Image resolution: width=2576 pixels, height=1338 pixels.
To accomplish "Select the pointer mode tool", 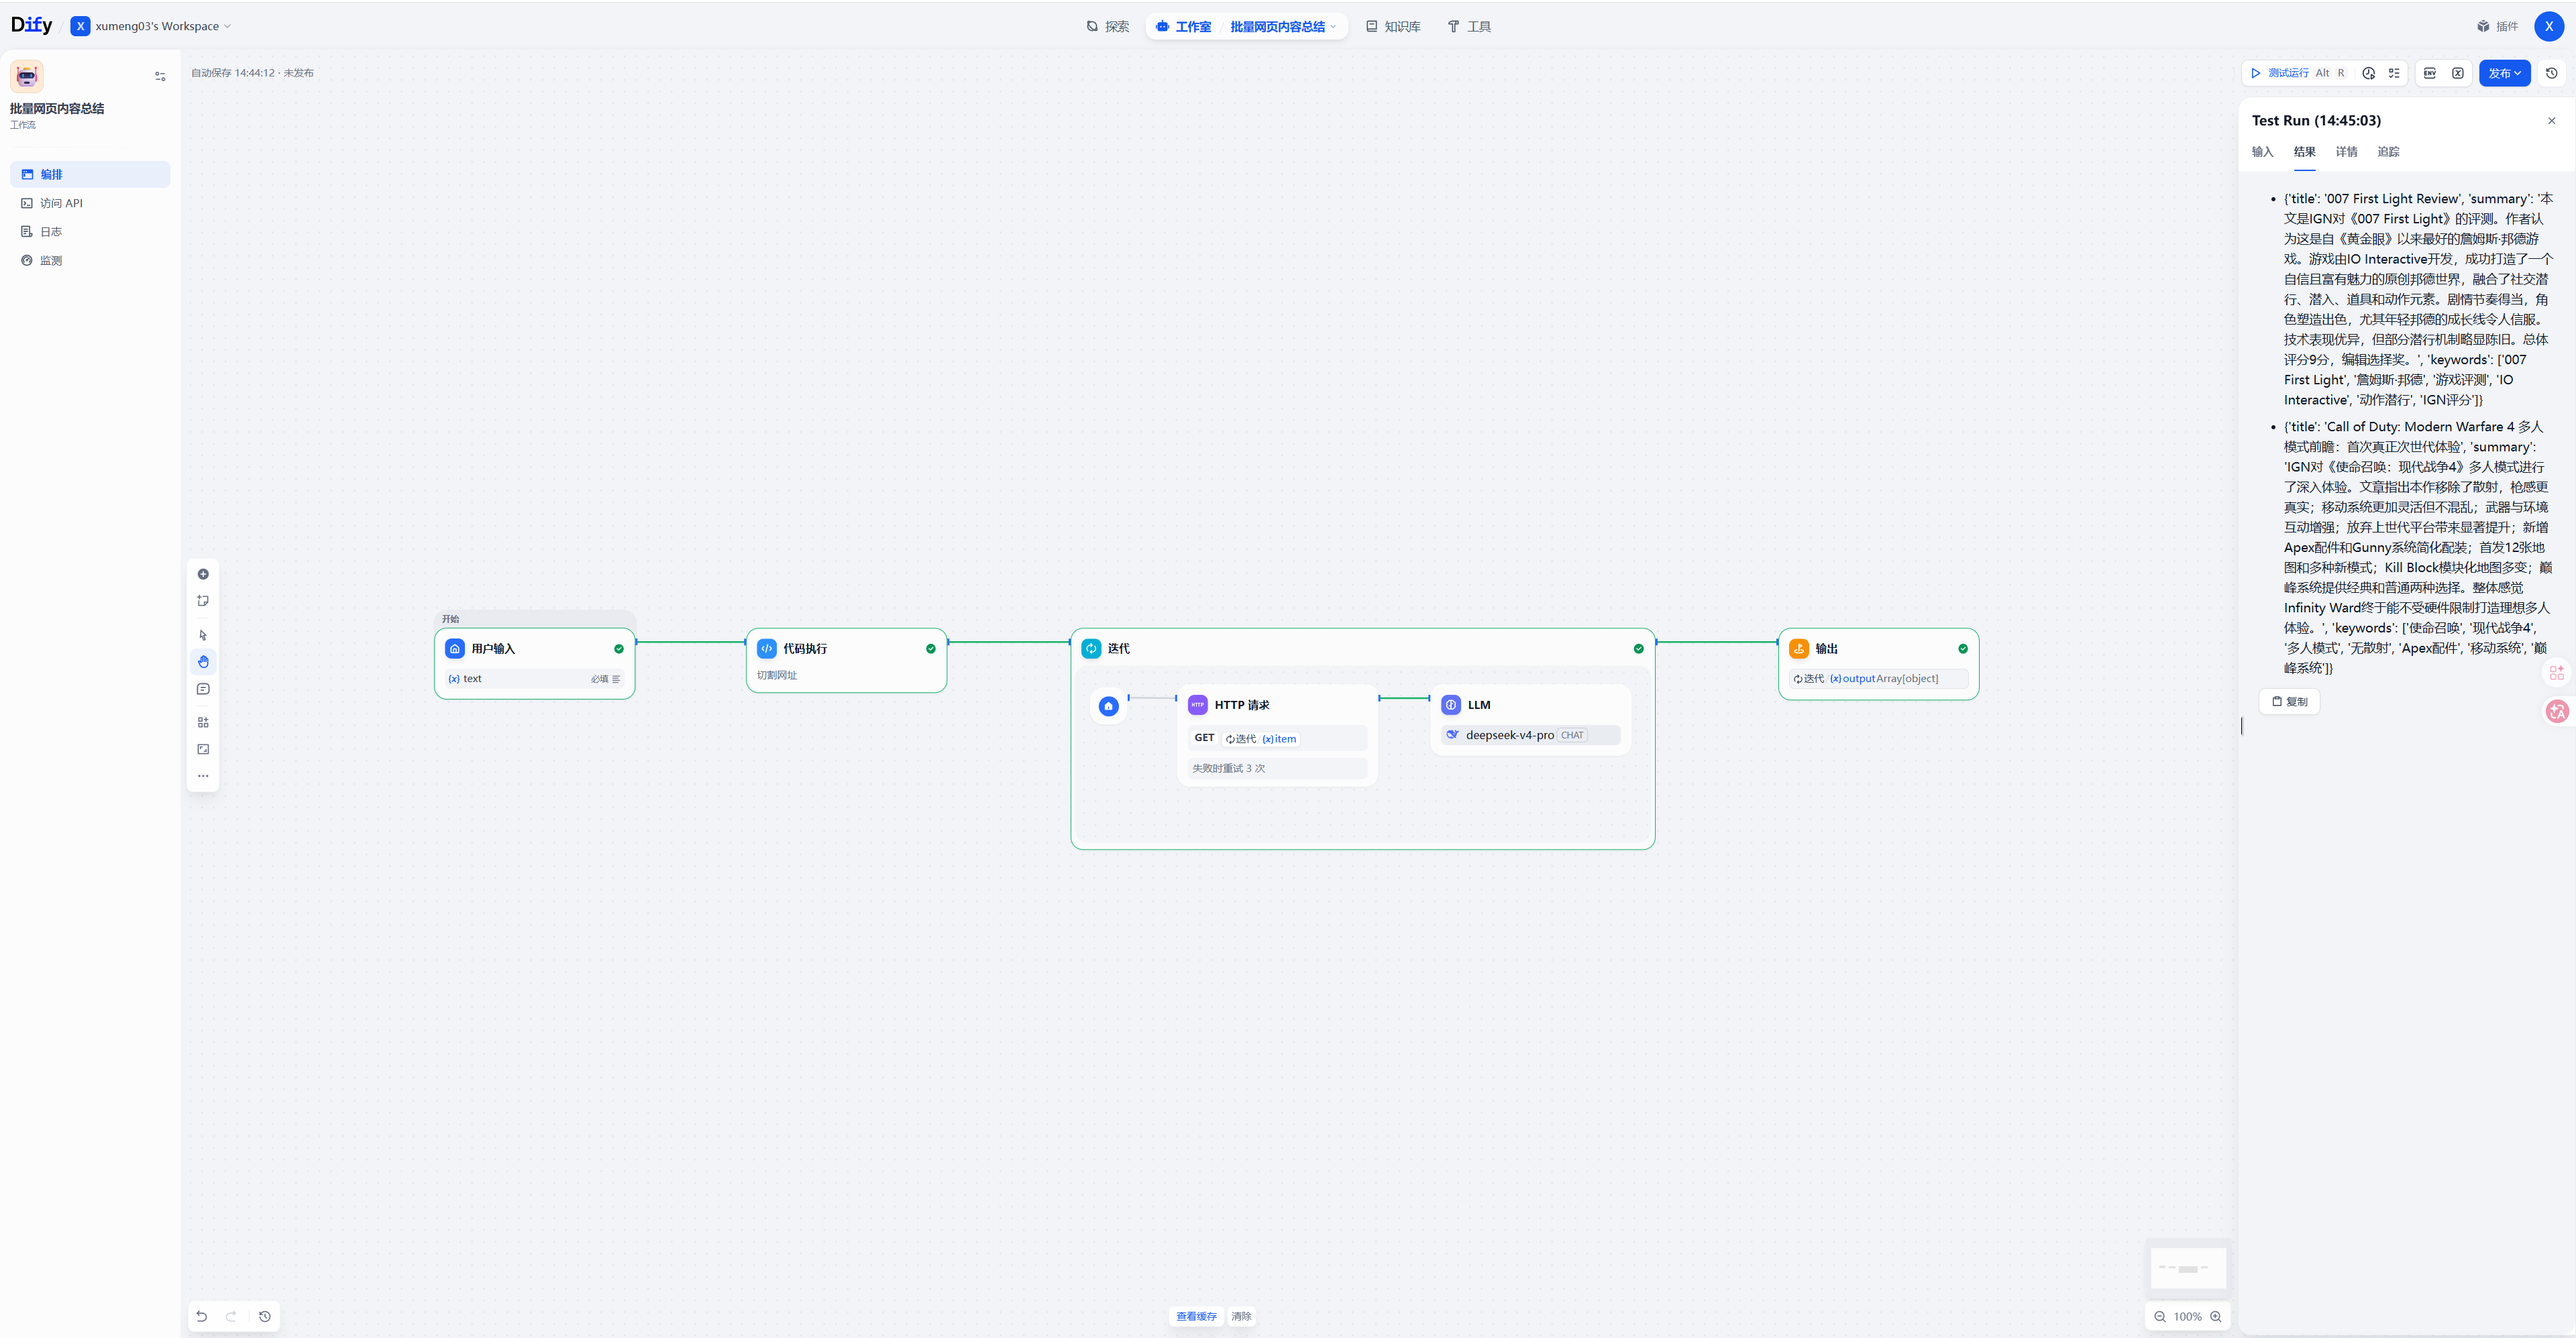I will (203, 635).
